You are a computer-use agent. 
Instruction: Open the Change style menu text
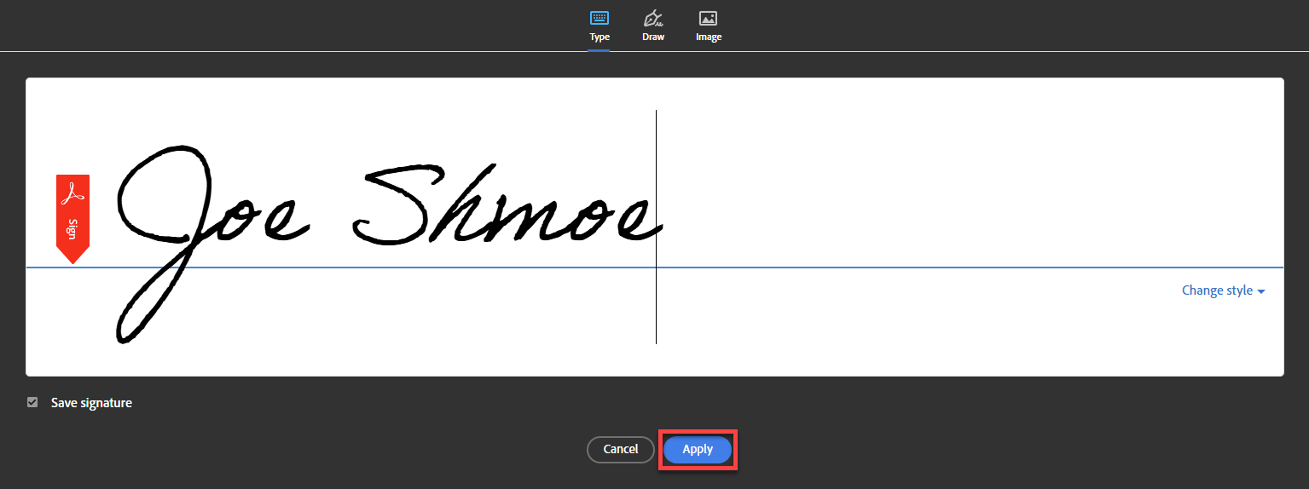[1217, 291]
